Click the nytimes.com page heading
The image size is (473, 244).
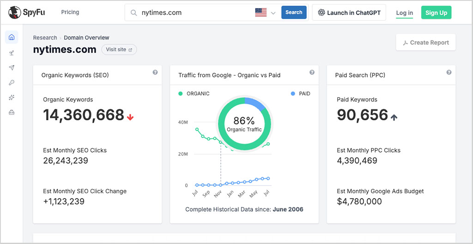pyautogui.click(x=65, y=50)
